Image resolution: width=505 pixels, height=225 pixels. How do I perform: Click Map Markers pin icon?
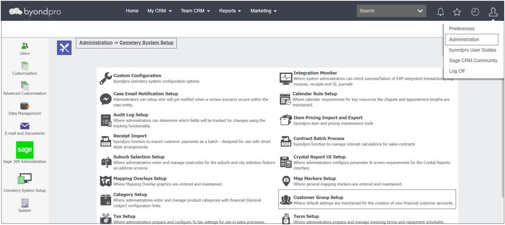(285, 181)
